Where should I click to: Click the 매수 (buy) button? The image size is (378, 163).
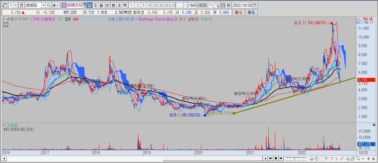coord(238,12)
